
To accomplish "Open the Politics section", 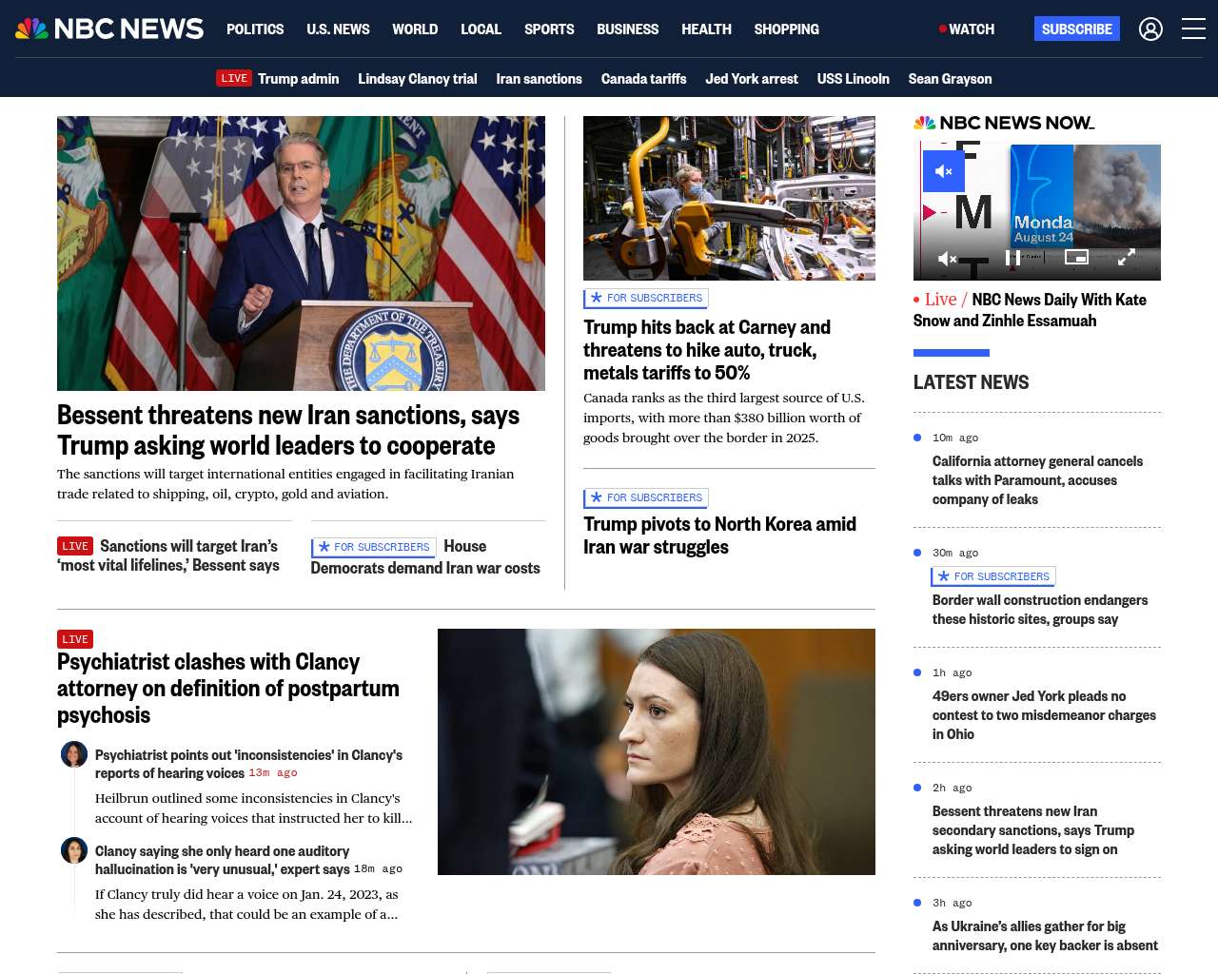I will click(255, 29).
